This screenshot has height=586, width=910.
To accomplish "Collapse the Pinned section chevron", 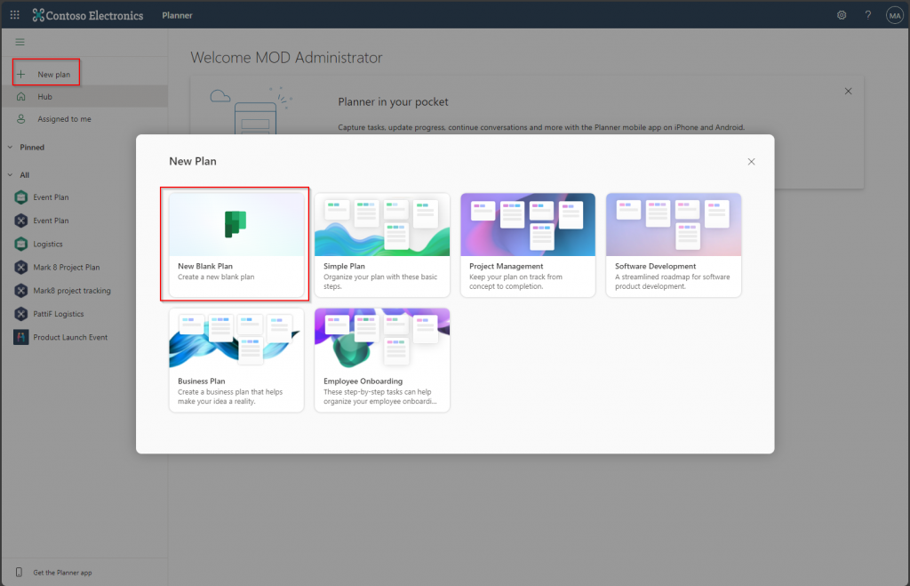I will click(x=10, y=148).
